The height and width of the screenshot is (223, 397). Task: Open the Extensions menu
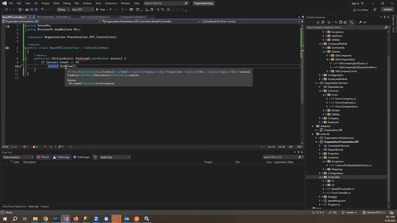tap(111, 3)
